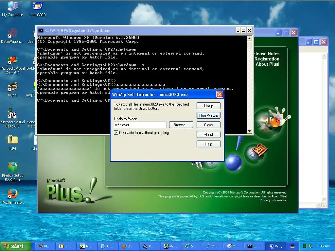Click cmd window scrollbar thumb
The width and height of the screenshot is (335, 251).
(249, 44)
